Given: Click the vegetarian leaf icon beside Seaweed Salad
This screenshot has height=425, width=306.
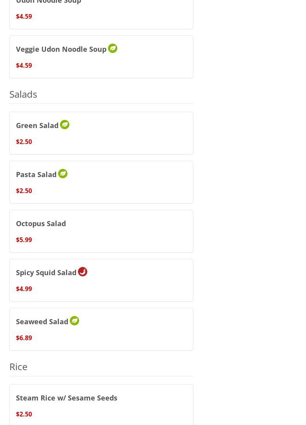Looking at the screenshot, I should pyautogui.click(x=74, y=321).
